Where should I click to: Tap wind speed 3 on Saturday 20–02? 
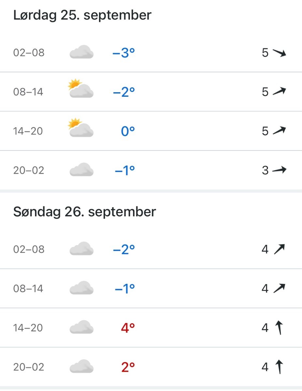pyautogui.click(x=265, y=170)
